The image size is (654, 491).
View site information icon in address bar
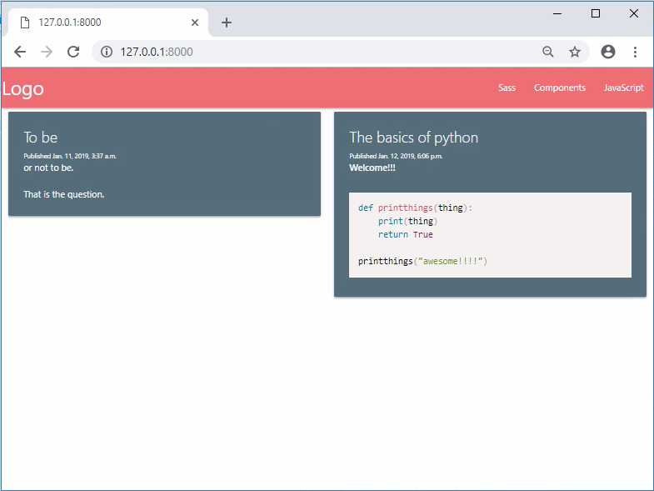[x=107, y=52]
